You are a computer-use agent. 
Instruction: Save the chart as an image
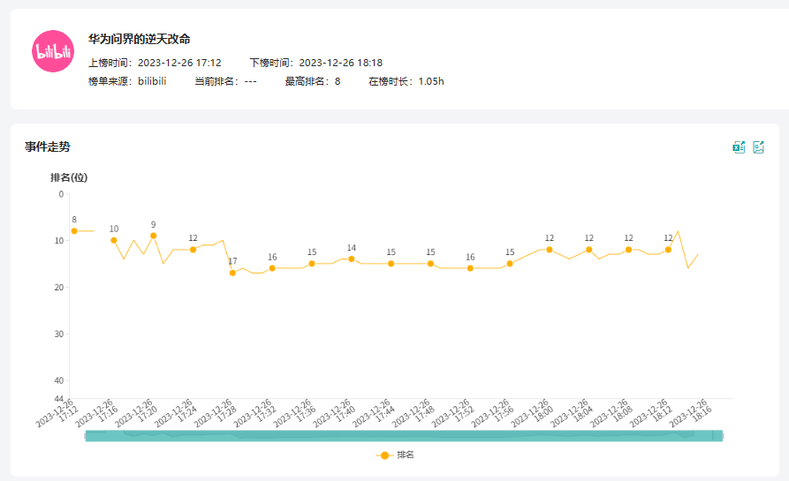758,147
